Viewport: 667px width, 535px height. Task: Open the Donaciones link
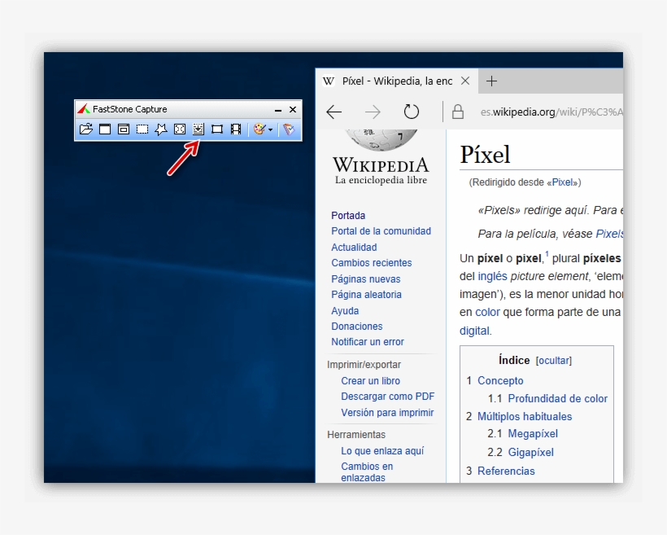(357, 327)
